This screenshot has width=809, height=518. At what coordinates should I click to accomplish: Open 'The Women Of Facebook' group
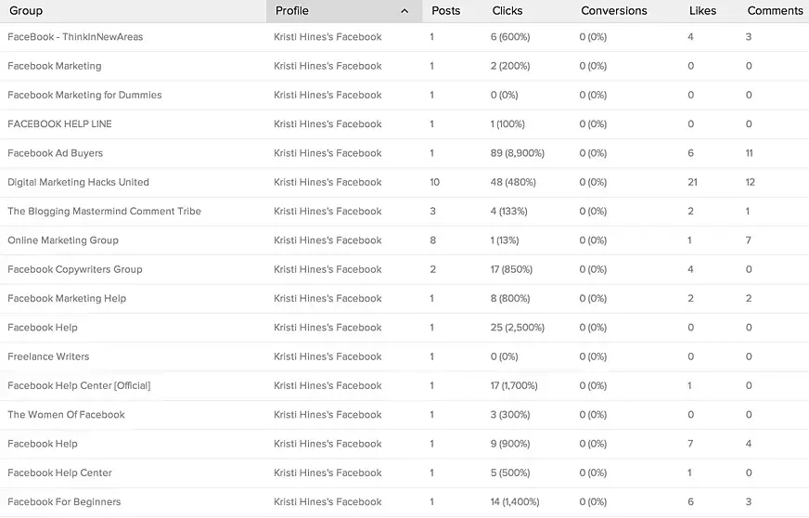[66, 415]
